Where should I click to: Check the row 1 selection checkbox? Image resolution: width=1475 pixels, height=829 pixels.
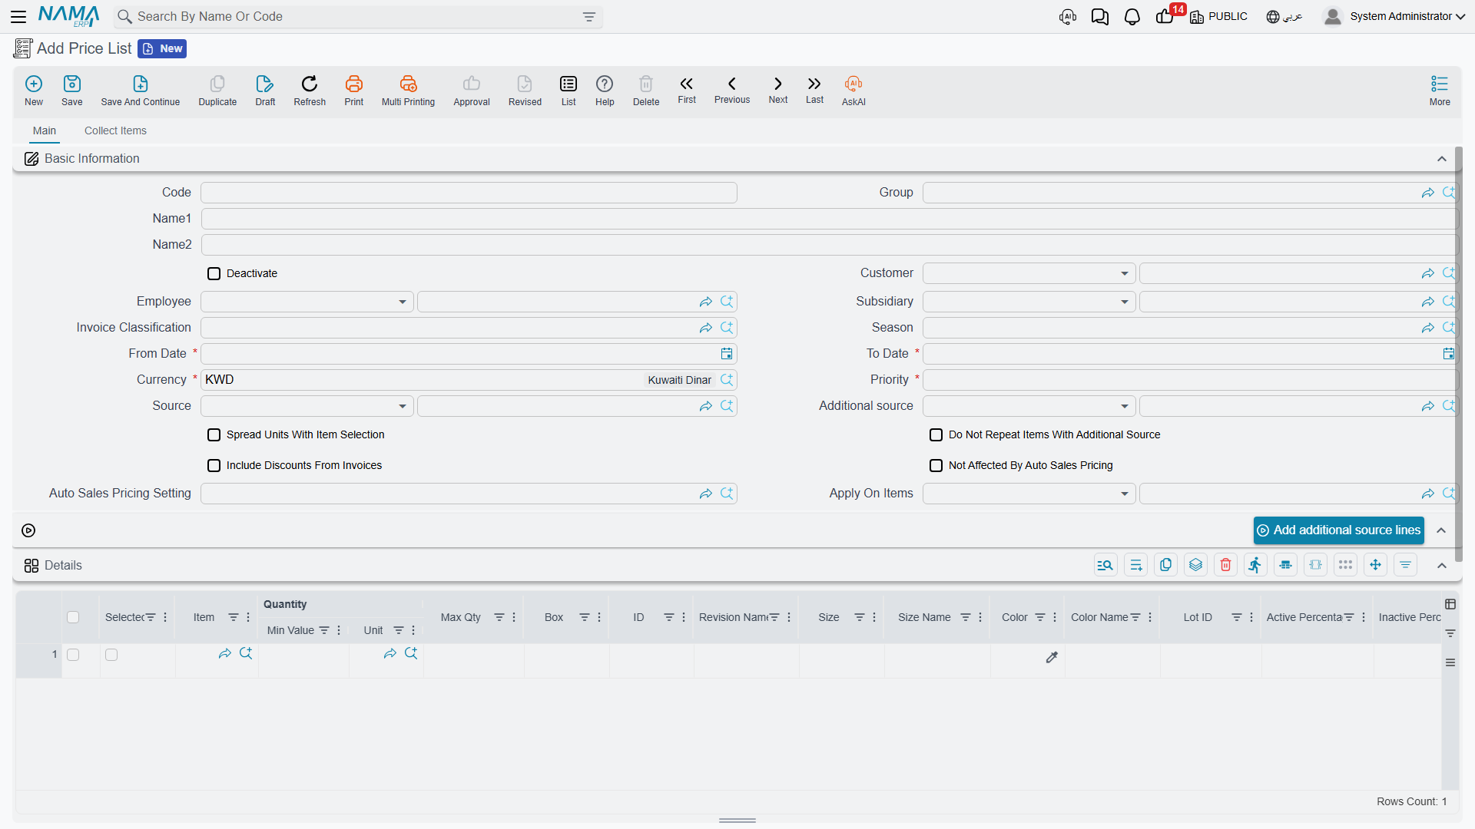[x=73, y=655]
